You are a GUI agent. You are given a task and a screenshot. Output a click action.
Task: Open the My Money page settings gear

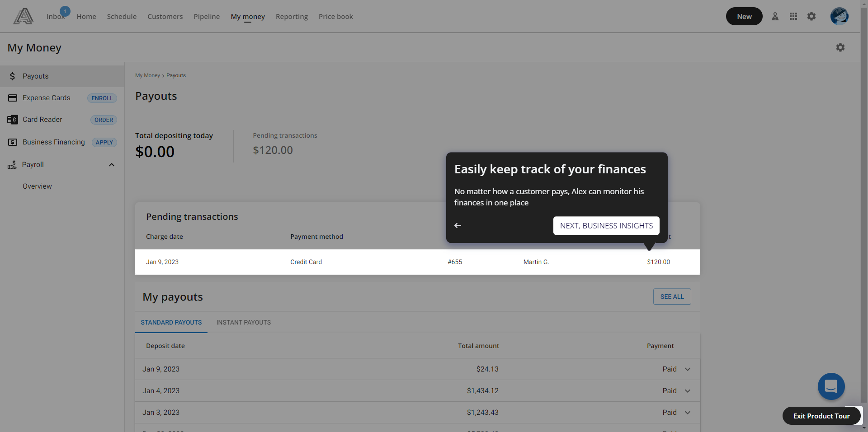840,47
